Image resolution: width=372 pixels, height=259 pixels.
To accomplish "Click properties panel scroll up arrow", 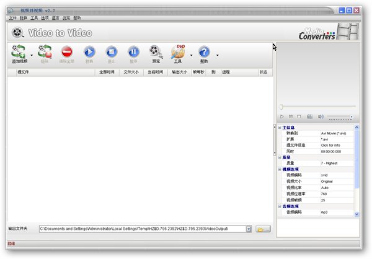I will pos(356,128).
